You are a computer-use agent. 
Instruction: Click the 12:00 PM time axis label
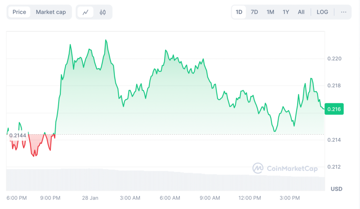coord(250,198)
